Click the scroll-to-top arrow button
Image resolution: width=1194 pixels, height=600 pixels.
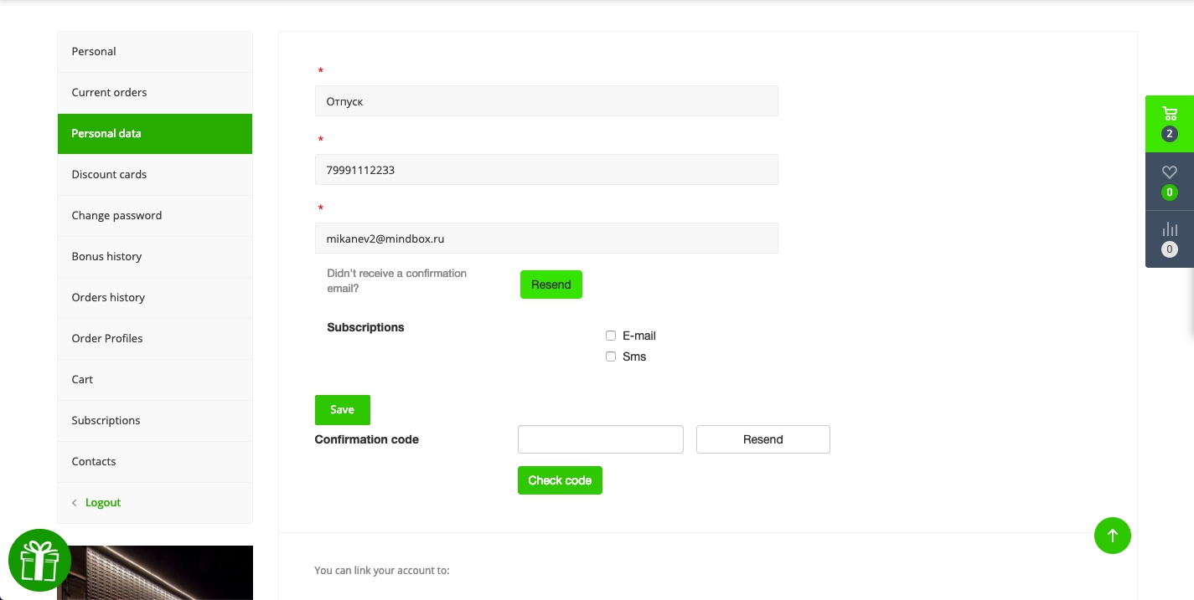pos(1112,535)
